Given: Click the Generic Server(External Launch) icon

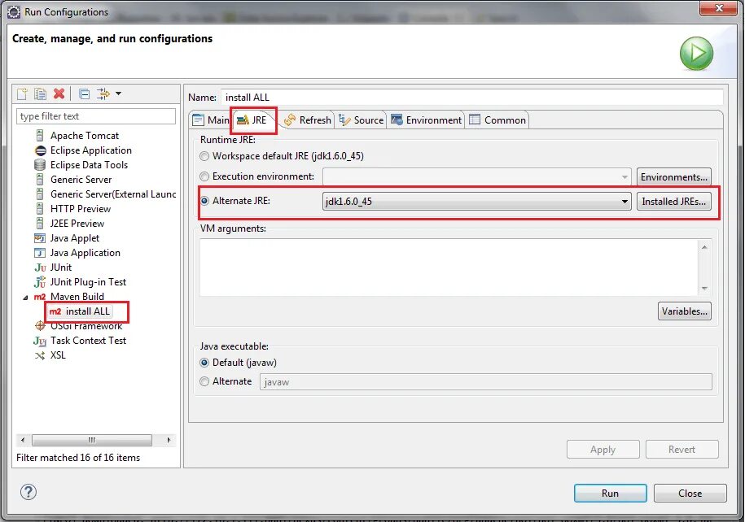Looking at the screenshot, I should coord(41,194).
